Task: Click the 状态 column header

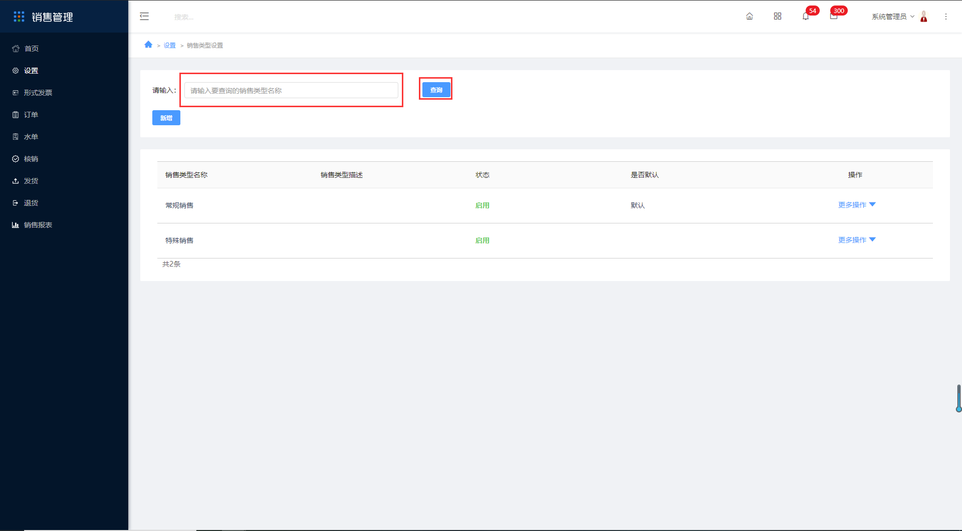Action: [482, 175]
